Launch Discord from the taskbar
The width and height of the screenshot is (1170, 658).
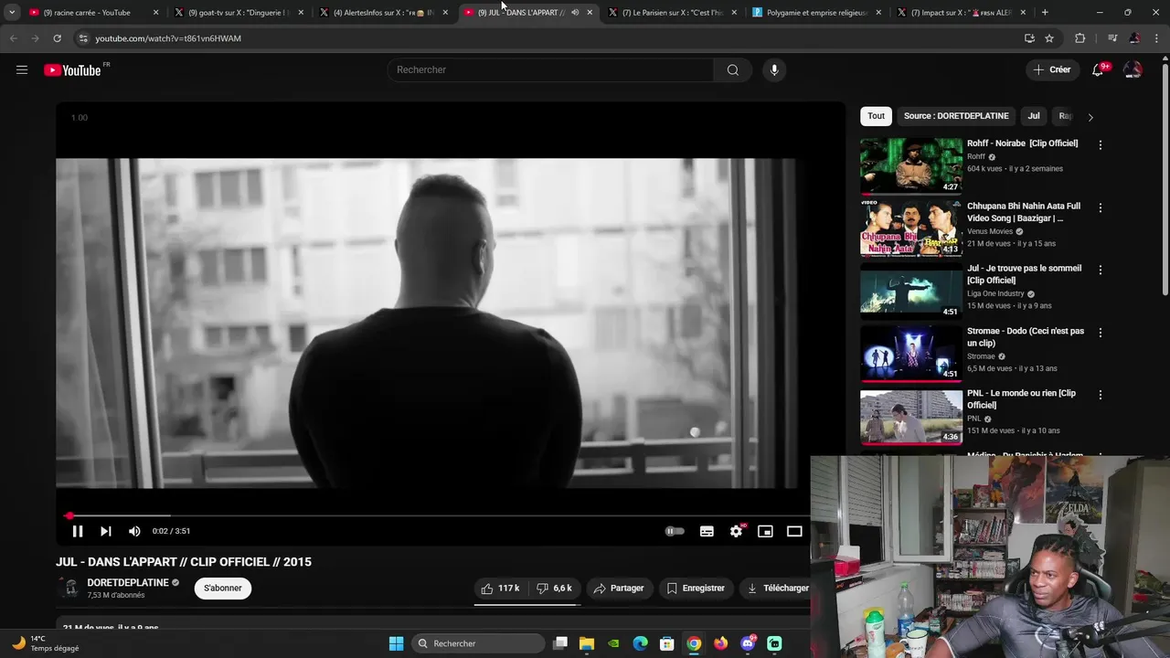pyautogui.click(x=749, y=643)
